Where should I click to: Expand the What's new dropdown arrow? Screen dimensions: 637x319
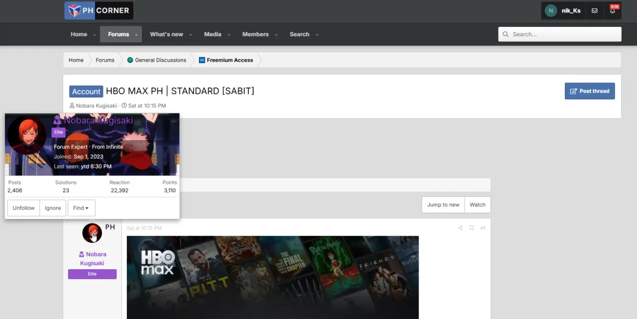click(191, 35)
